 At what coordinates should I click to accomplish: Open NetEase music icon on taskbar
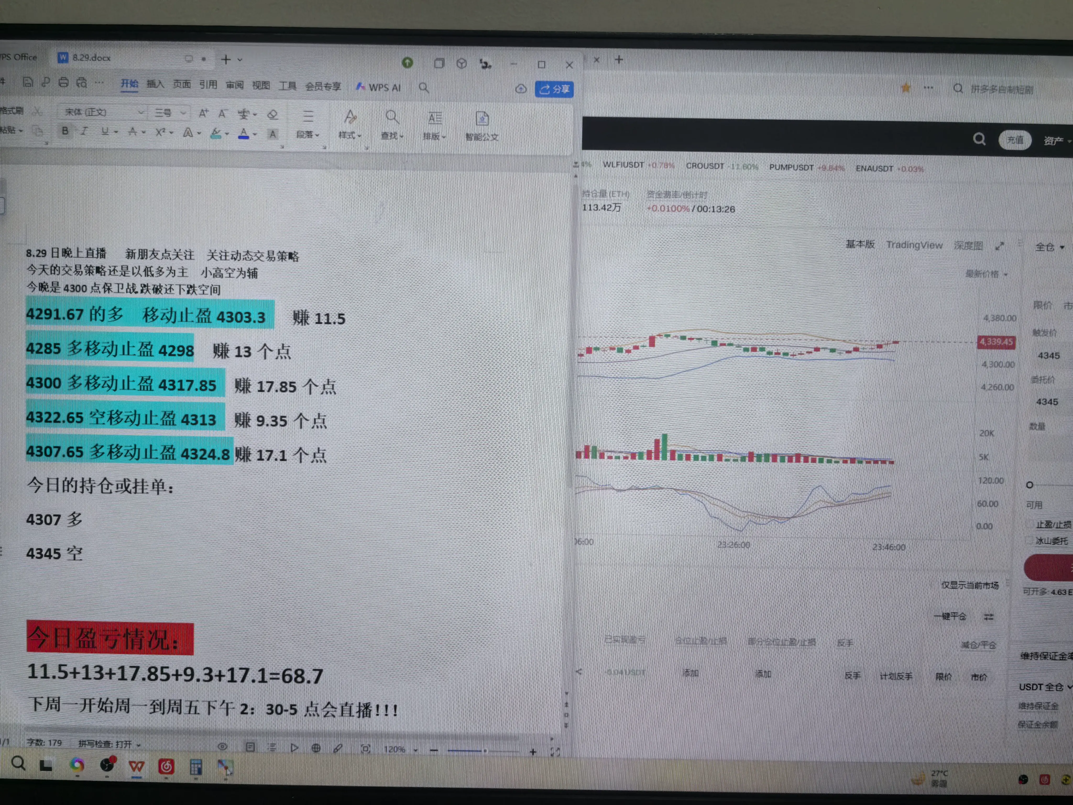166,767
